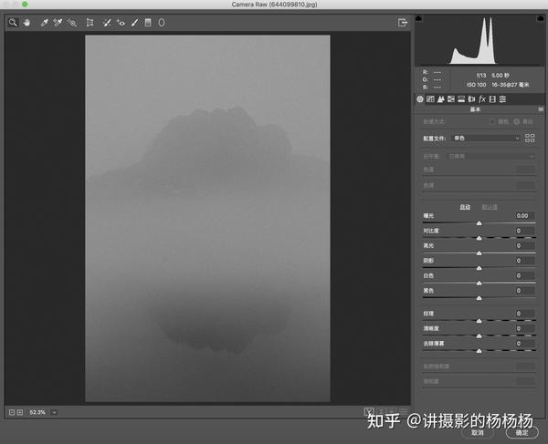Viewport: 548px width, 444px height.
Task: Select the Radial Filter tool
Action: click(x=162, y=23)
